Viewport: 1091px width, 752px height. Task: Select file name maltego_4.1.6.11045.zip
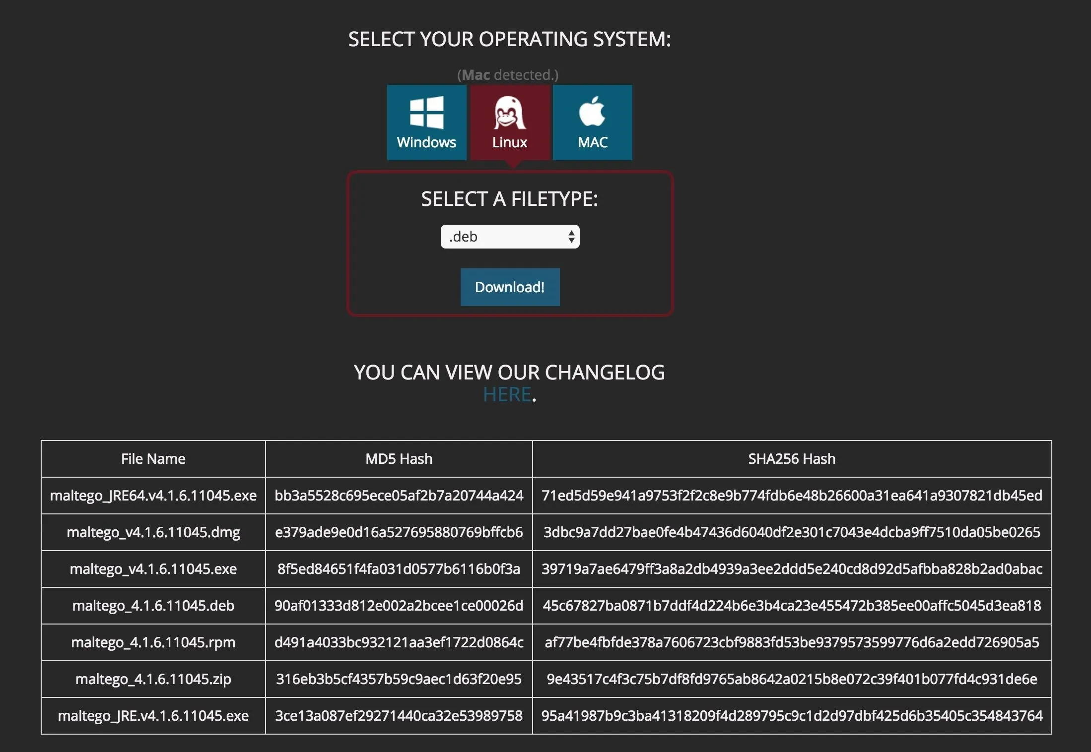click(x=153, y=679)
